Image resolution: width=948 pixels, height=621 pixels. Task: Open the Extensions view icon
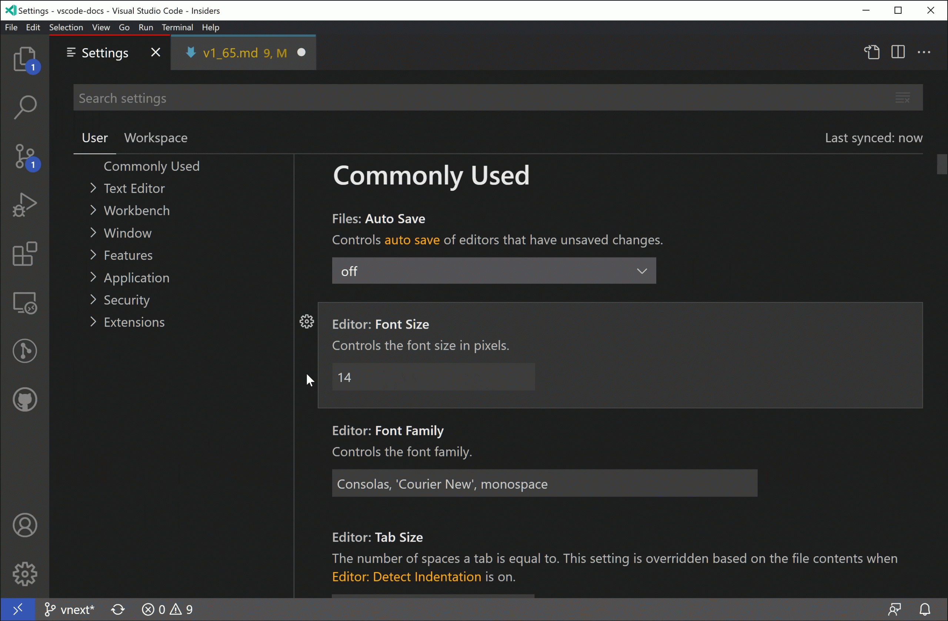[x=25, y=254]
